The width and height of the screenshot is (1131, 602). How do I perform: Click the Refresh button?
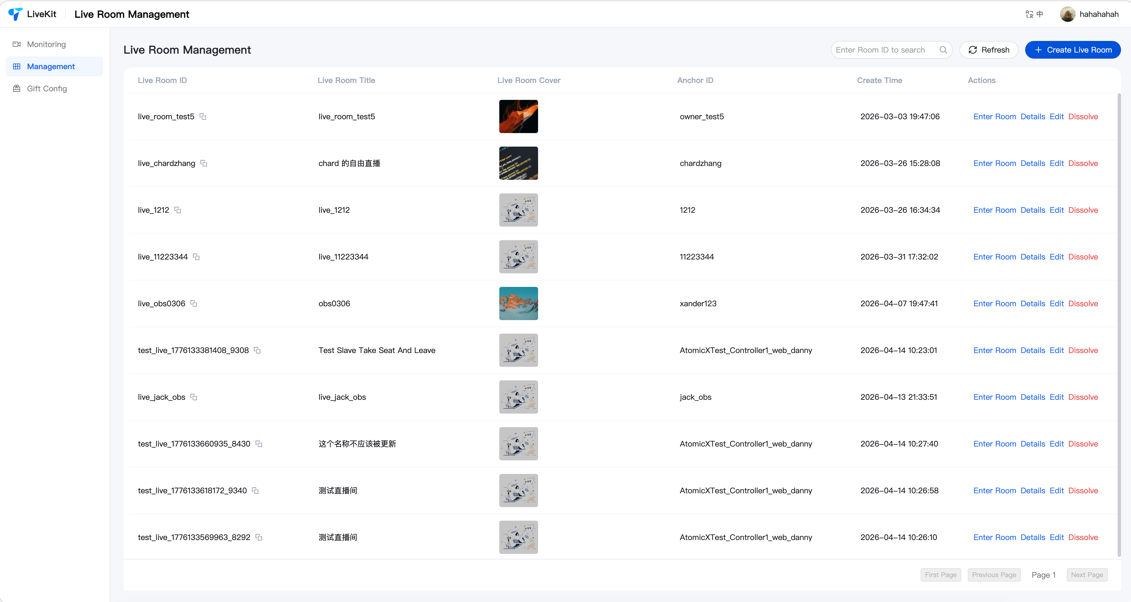click(989, 50)
